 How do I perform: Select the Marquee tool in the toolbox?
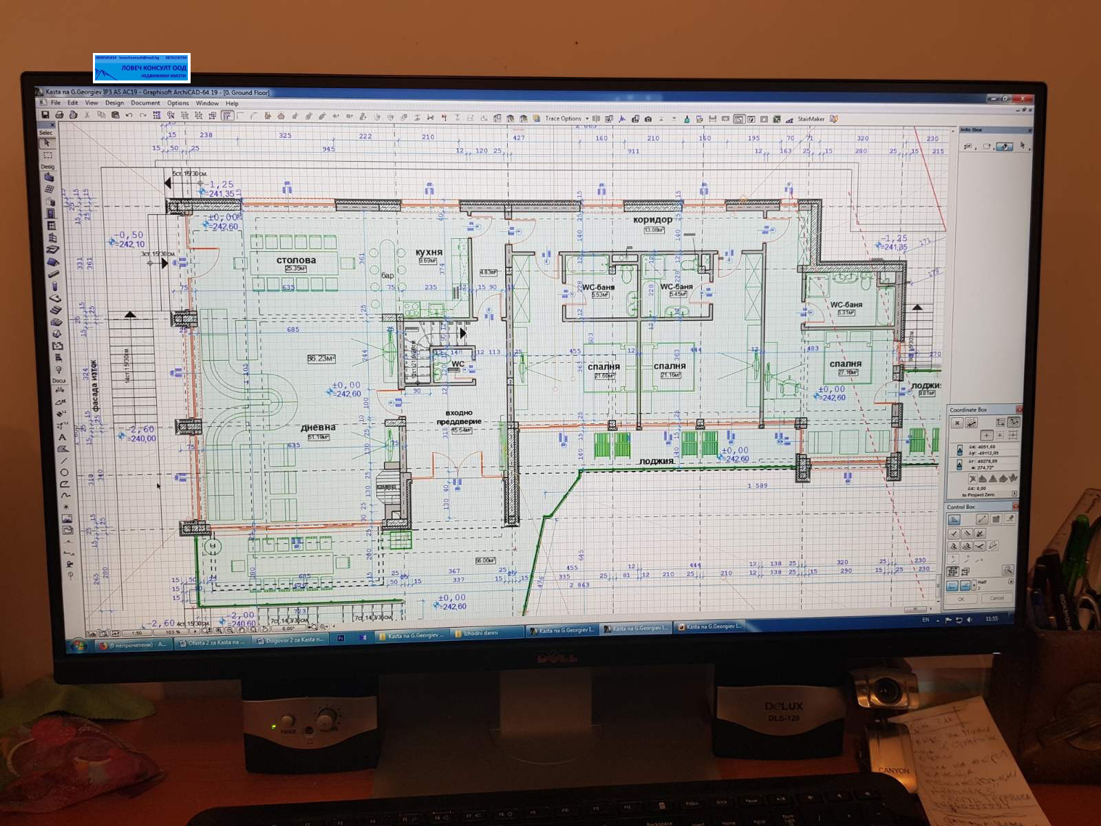tap(47, 155)
